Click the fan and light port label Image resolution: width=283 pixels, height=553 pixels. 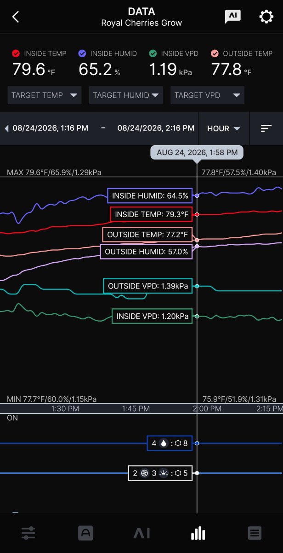[x=160, y=473]
